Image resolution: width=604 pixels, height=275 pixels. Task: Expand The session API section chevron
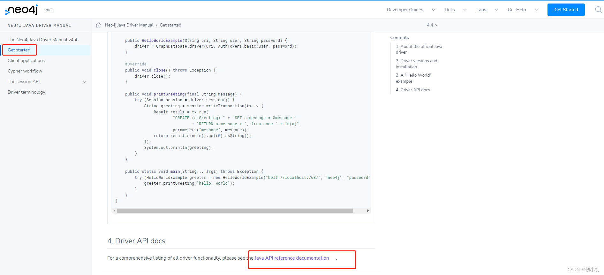tap(84, 82)
